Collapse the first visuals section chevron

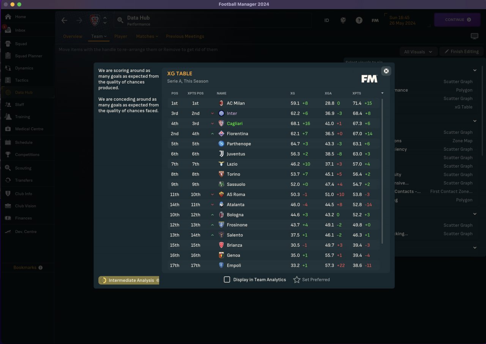click(475, 70)
